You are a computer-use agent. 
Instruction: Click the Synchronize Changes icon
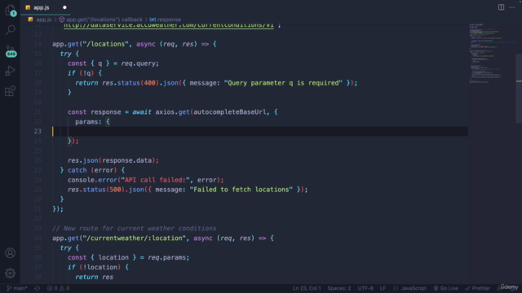click(38, 288)
